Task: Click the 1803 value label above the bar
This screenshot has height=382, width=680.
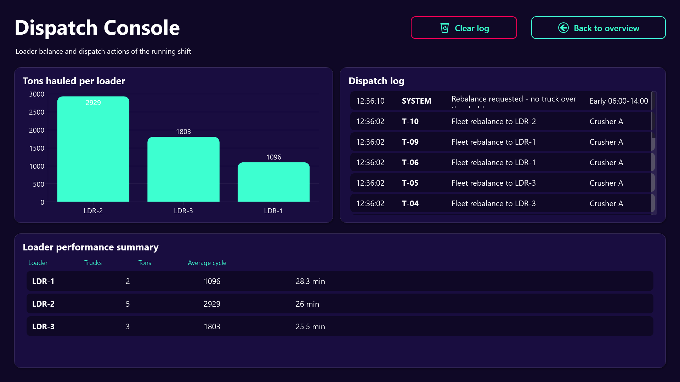Action: [183, 132]
